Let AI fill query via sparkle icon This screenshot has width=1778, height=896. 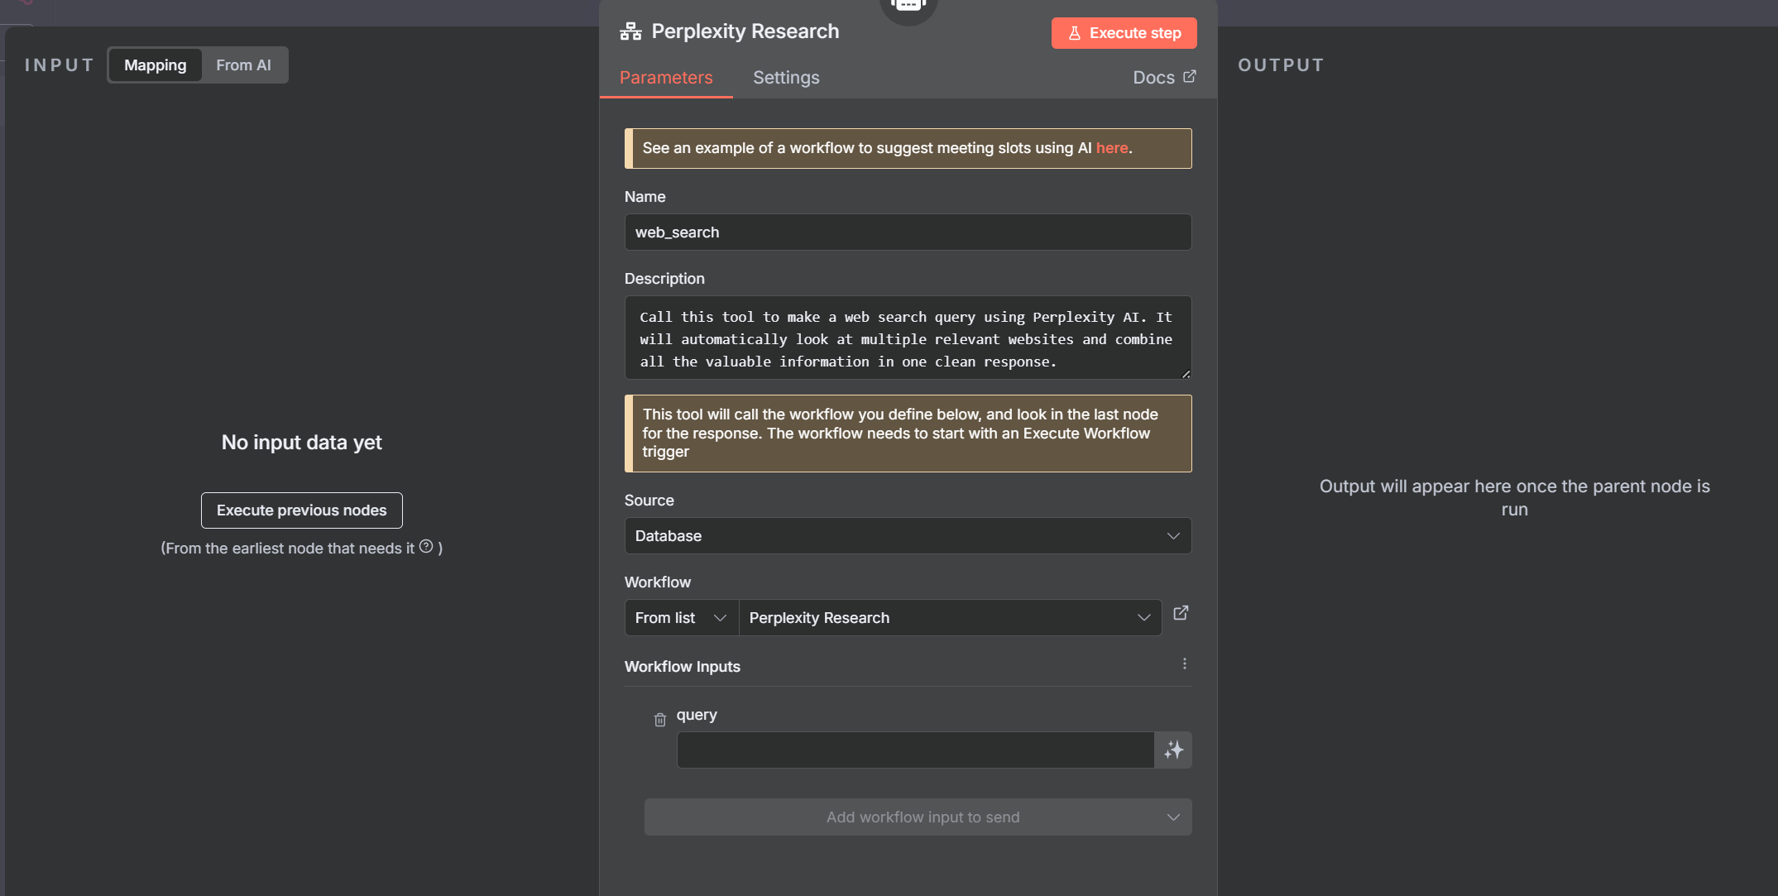tap(1173, 750)
